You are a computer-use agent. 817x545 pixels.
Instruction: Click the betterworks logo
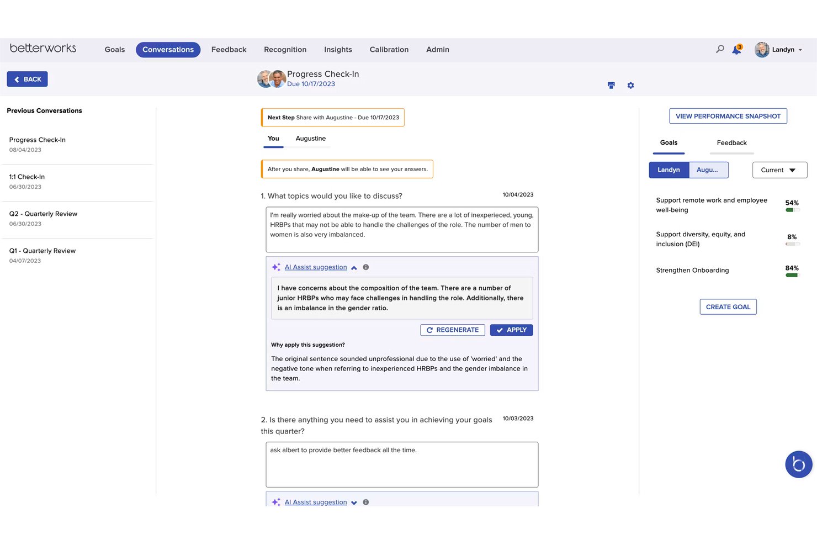(43, 49)
